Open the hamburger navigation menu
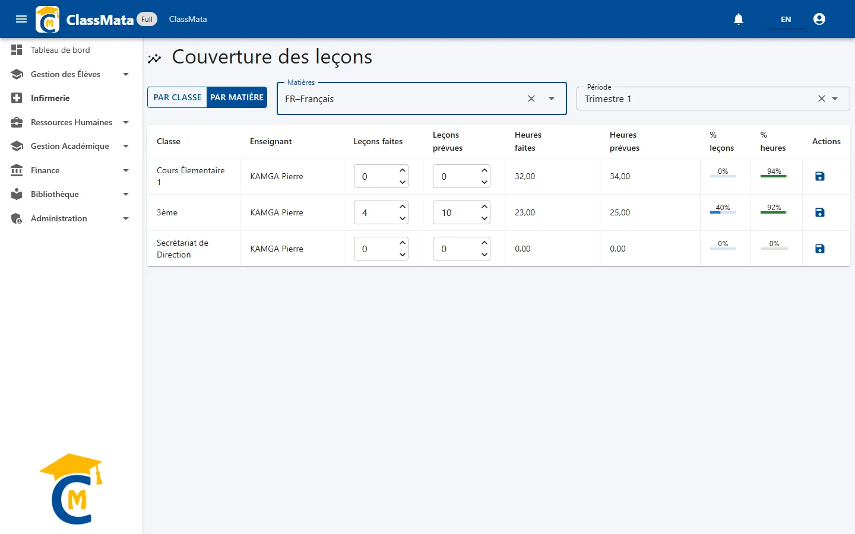855x534 pixels. [x=21, y=19]
